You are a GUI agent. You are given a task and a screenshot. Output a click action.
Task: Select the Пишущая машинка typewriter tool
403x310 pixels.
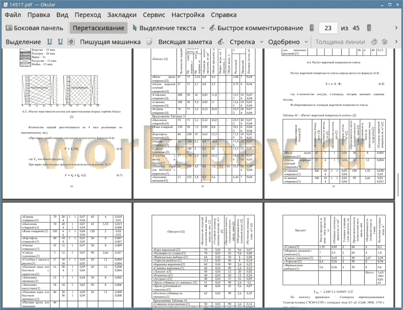point(110,42)
